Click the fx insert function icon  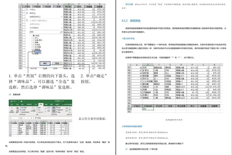pos(31,118)
